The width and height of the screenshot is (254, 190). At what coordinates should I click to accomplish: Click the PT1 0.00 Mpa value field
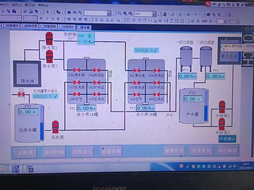87,108
